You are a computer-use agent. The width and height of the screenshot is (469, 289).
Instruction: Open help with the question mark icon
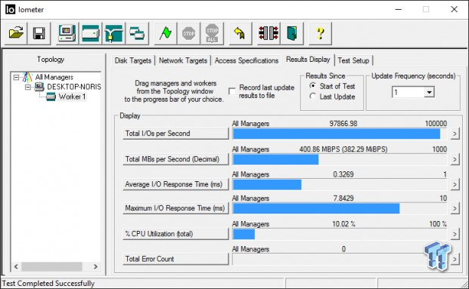[320, 33]
